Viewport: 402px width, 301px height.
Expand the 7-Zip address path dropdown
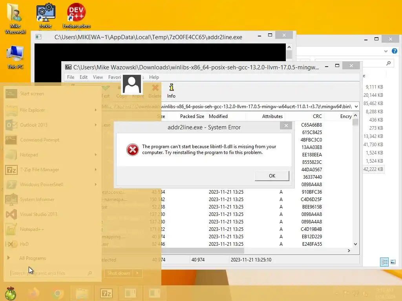click(x=356, y=107)
